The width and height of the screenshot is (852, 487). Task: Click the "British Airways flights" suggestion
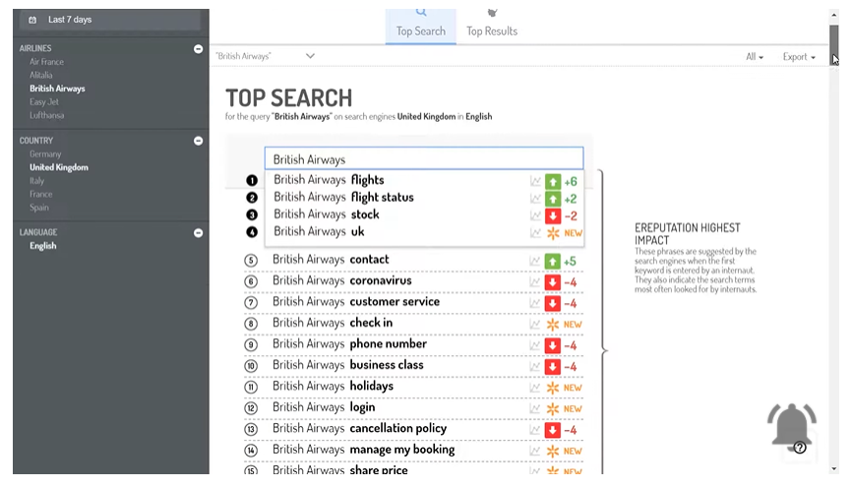click(329, 180)
